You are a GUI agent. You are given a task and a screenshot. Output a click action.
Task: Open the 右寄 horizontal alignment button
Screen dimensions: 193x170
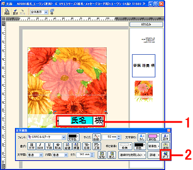[87, 146]
